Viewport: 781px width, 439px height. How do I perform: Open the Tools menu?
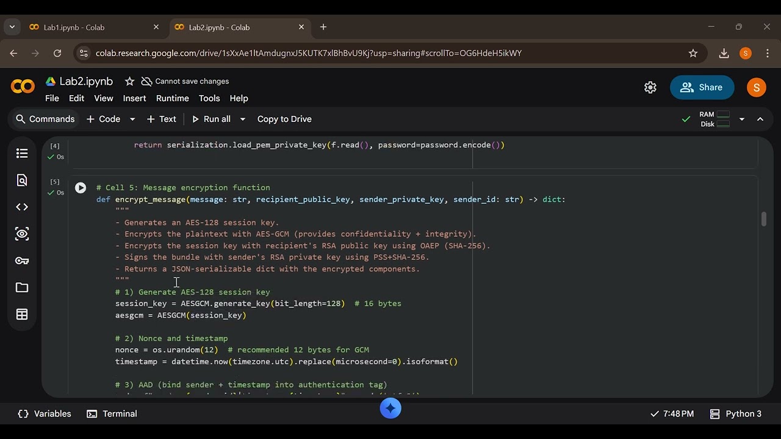(209, 98)
